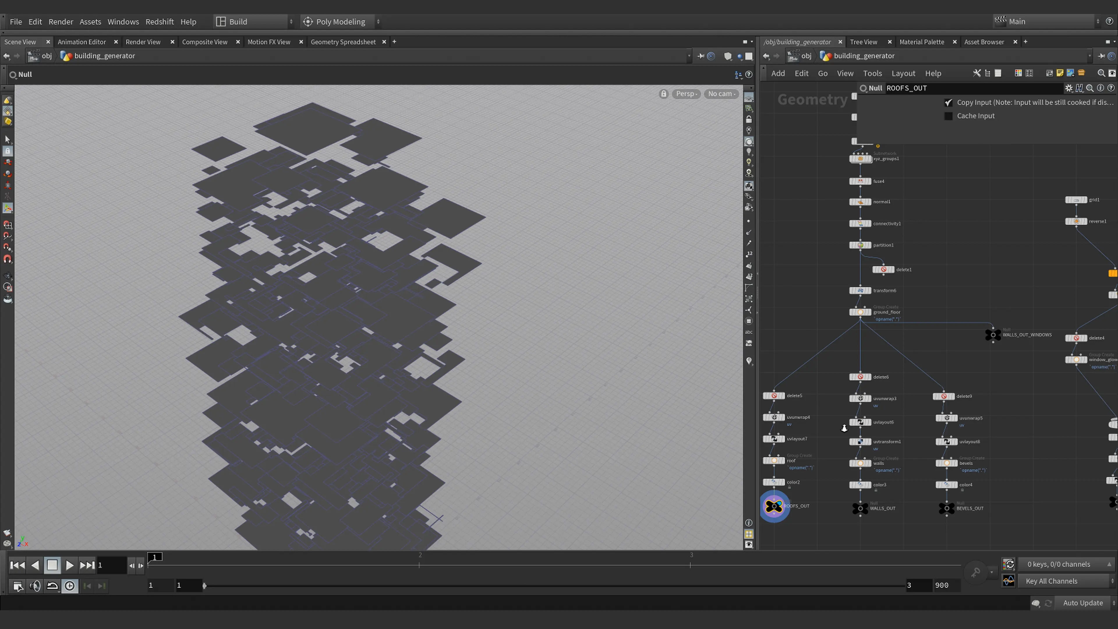The height and width of the screenshot is (629, 1118).
Task: Click the play forward button
Action: click(x=70, y=565)
